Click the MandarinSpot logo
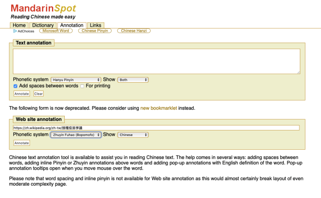The height and width of the screenshot is (198, 321). (x=43, y=8)
